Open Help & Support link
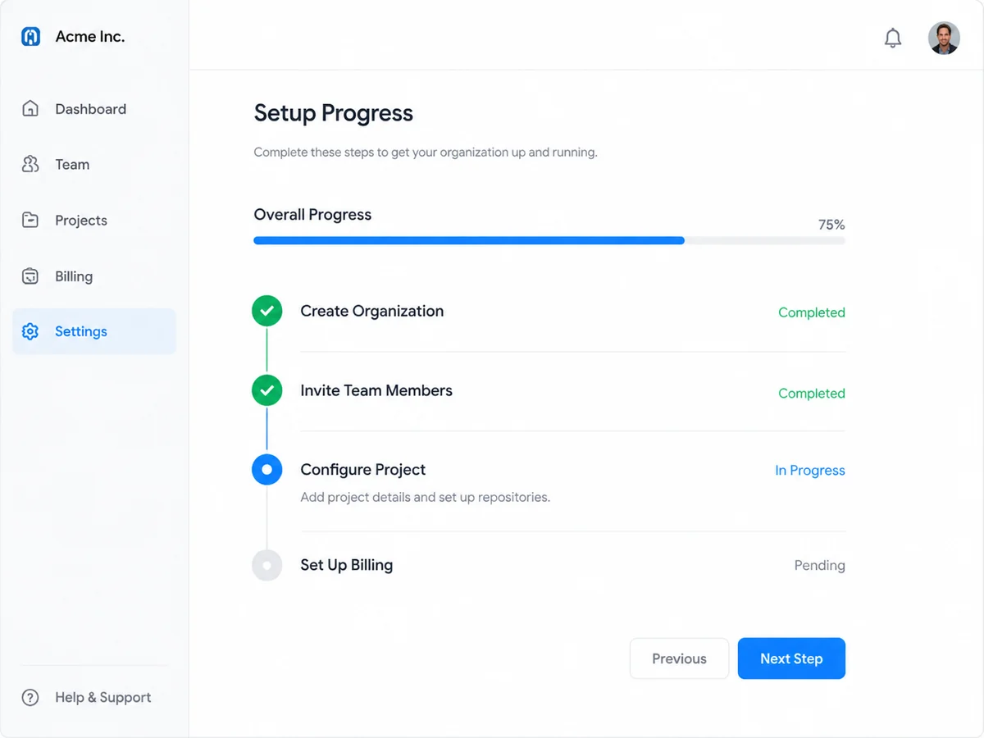This screenshot has width=984, height=738. [x=86, y=698]
